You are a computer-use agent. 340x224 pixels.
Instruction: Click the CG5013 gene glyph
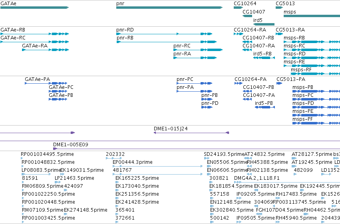tap(279, 8)
